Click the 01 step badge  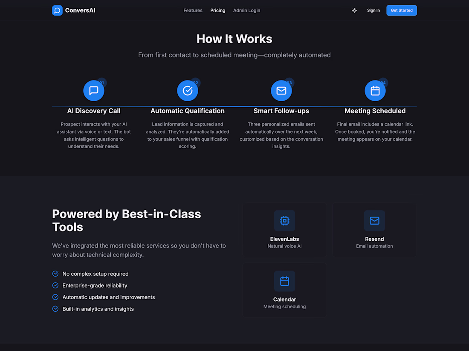tap(102, 83)
